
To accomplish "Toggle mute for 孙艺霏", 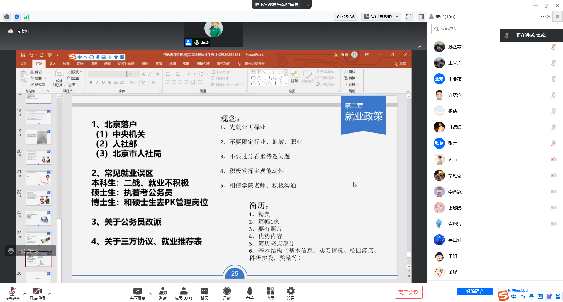I will pos(553,47).
